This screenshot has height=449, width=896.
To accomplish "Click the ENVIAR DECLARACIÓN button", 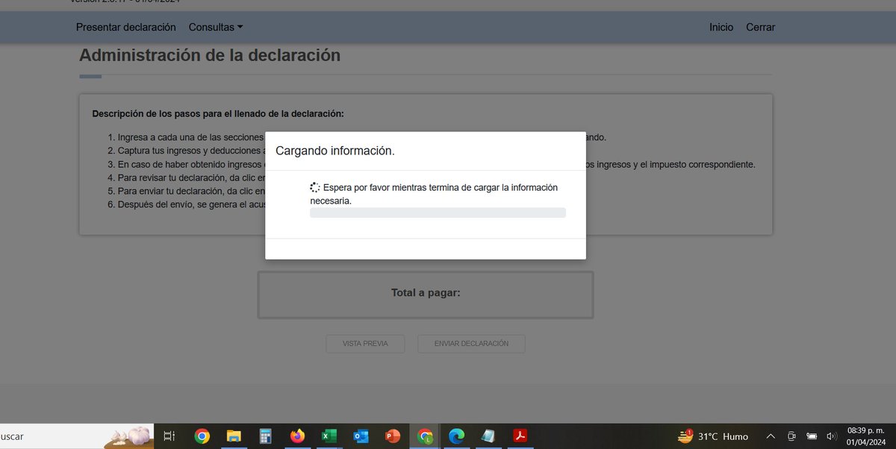I will point(471,344).
